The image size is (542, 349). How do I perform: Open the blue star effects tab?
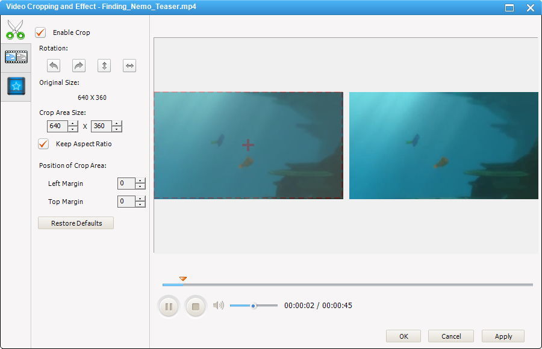pyautogui.click(x=15, y=86)
